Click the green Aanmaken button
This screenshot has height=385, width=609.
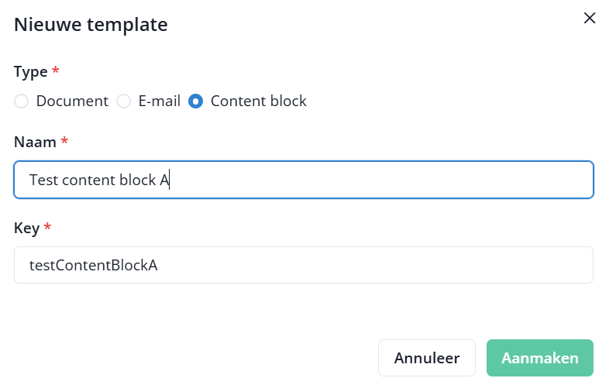point(539,358)
